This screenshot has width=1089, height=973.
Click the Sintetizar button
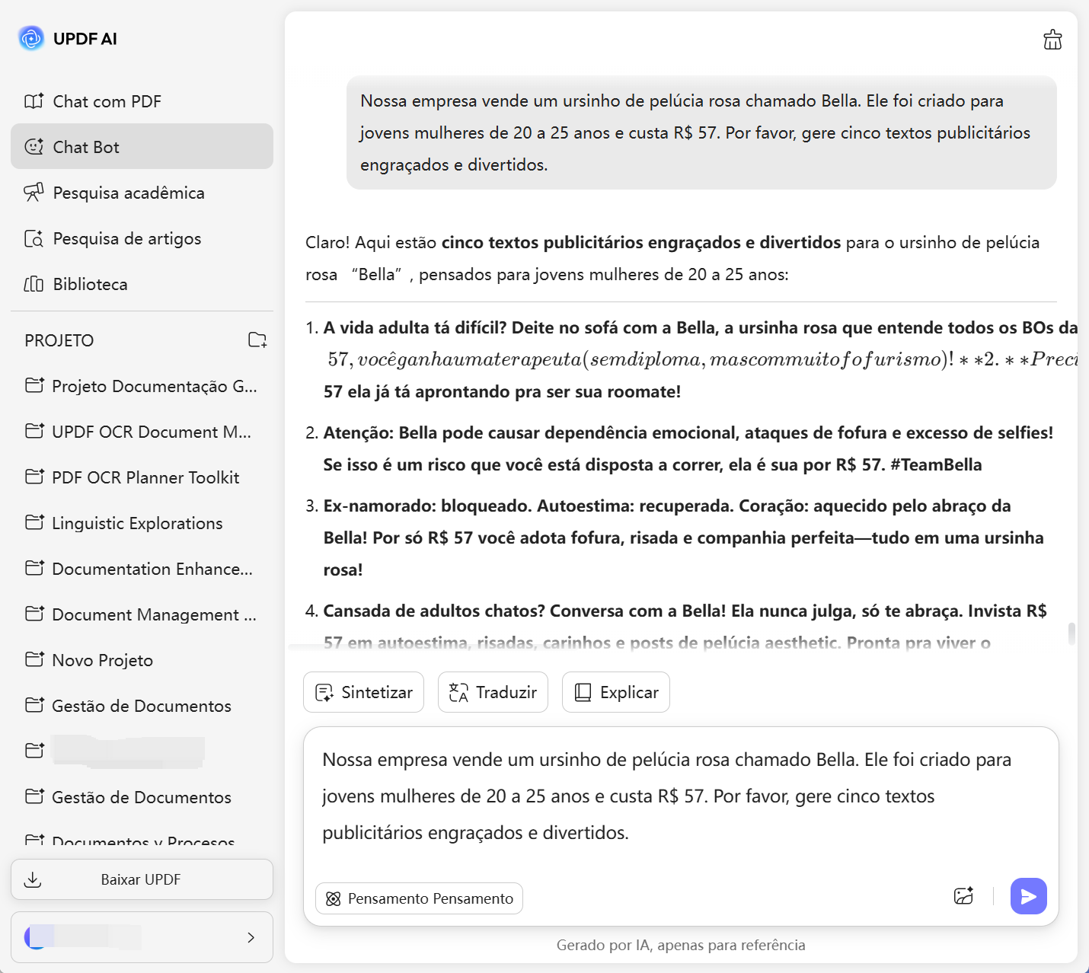363,692
